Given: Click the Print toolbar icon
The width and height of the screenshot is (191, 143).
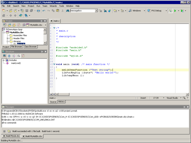Looking at the screenshot, I should click(38, 11).
